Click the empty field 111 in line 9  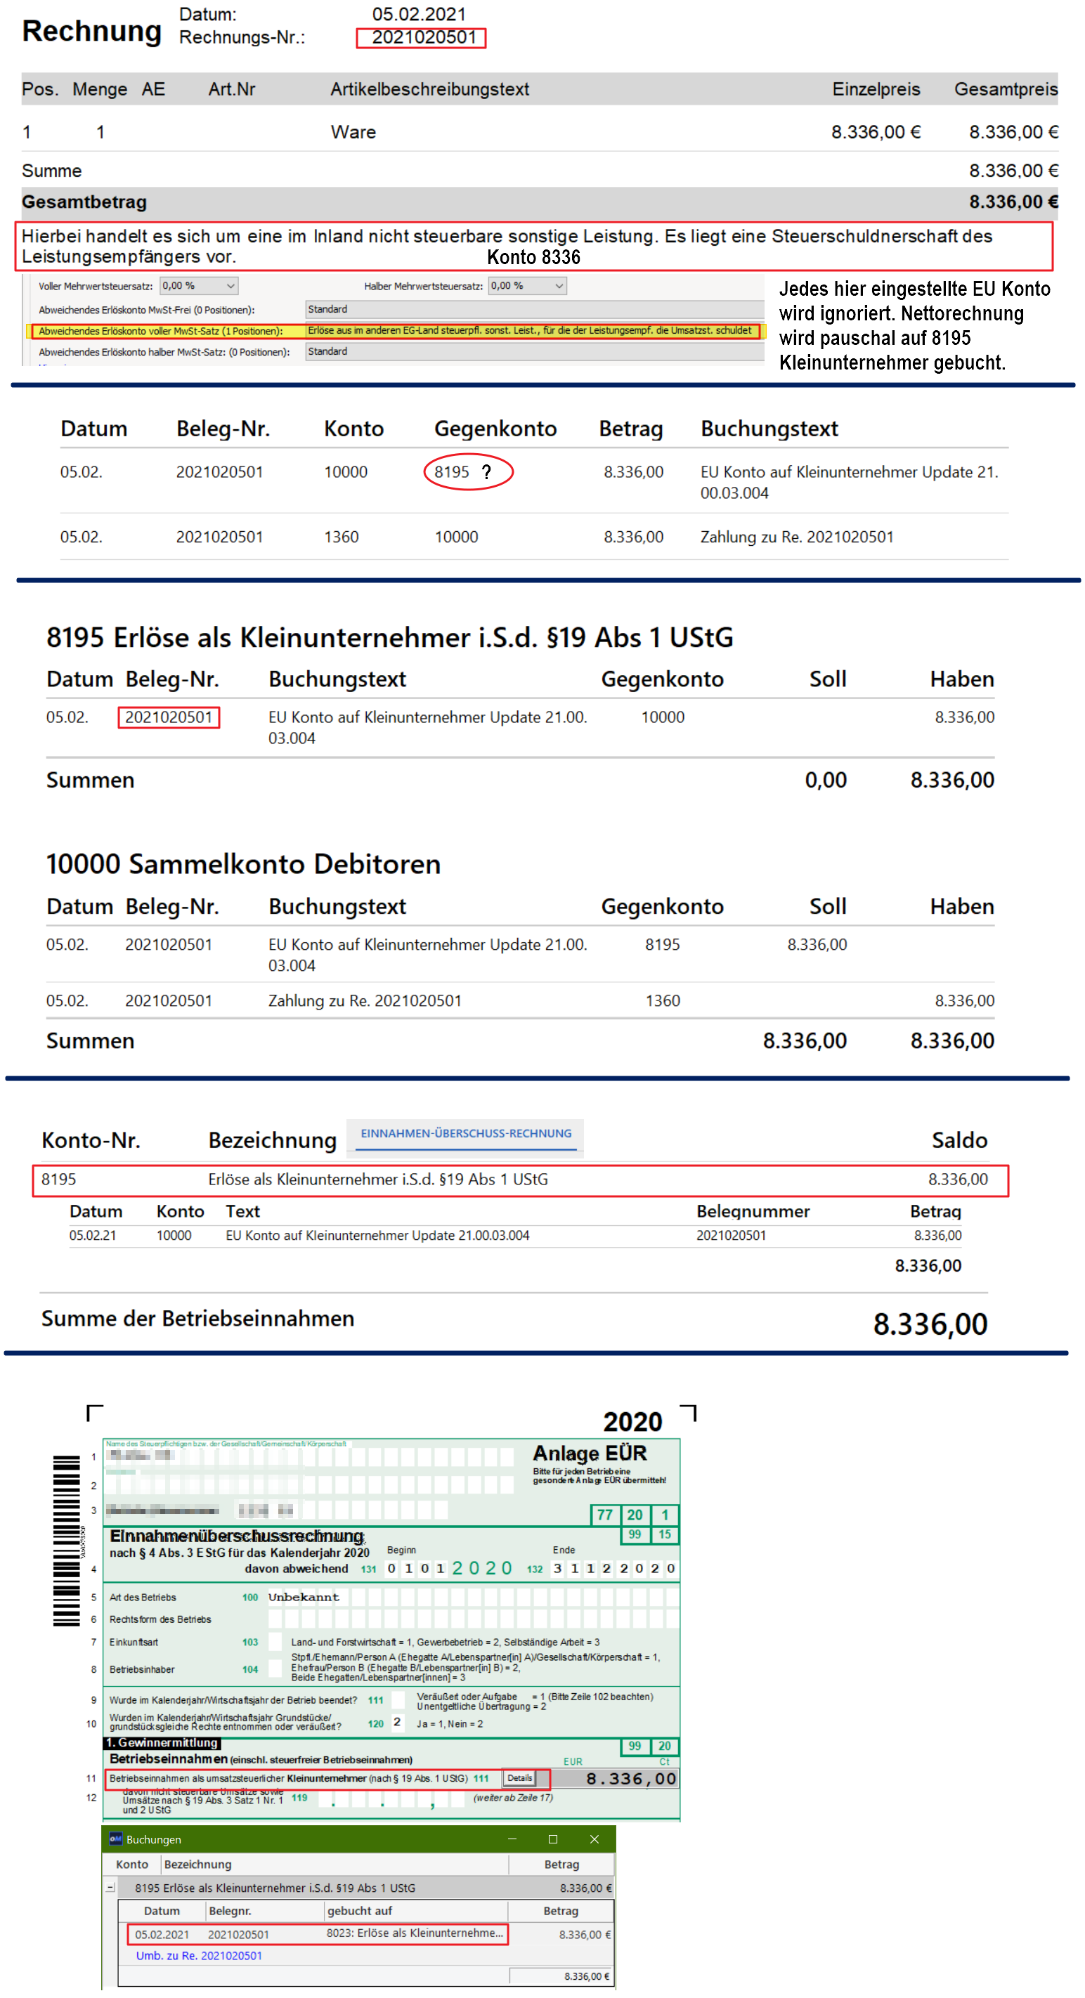(398, 1699)
